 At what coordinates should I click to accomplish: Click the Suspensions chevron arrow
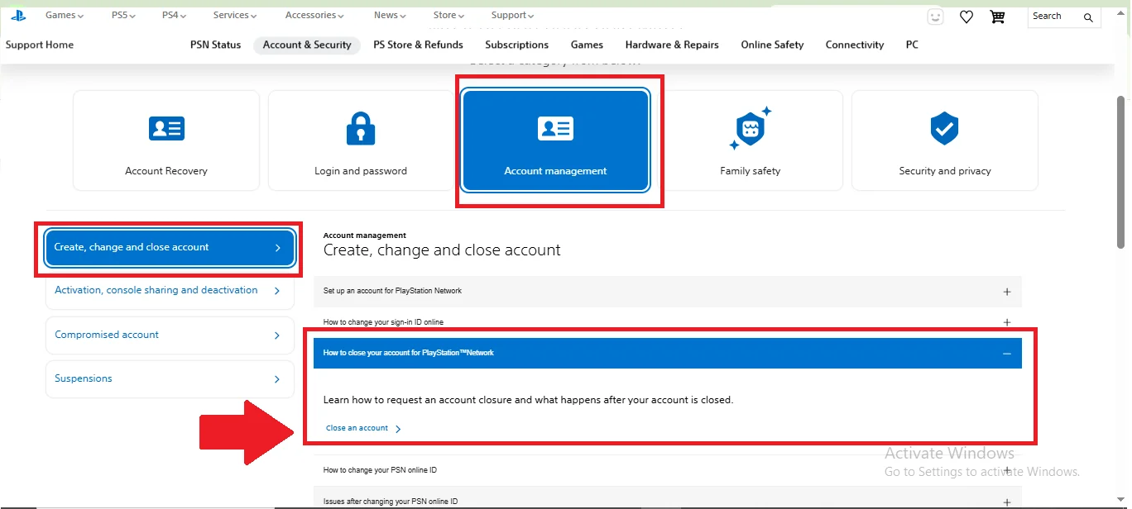(x=276, y=379)
